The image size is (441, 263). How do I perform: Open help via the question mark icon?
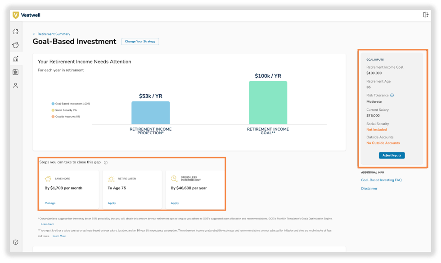pos(15,242)
